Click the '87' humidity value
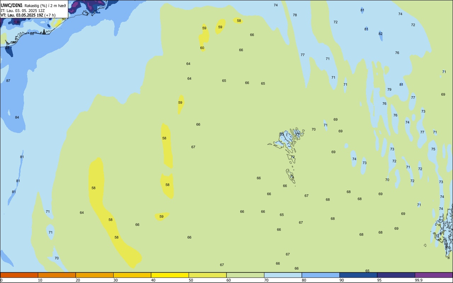453x283 pixels. point(8,81)
